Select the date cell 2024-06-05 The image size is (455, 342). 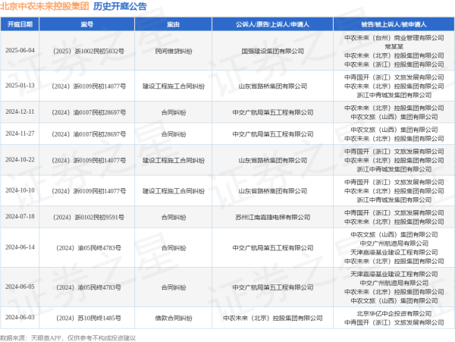20,287
